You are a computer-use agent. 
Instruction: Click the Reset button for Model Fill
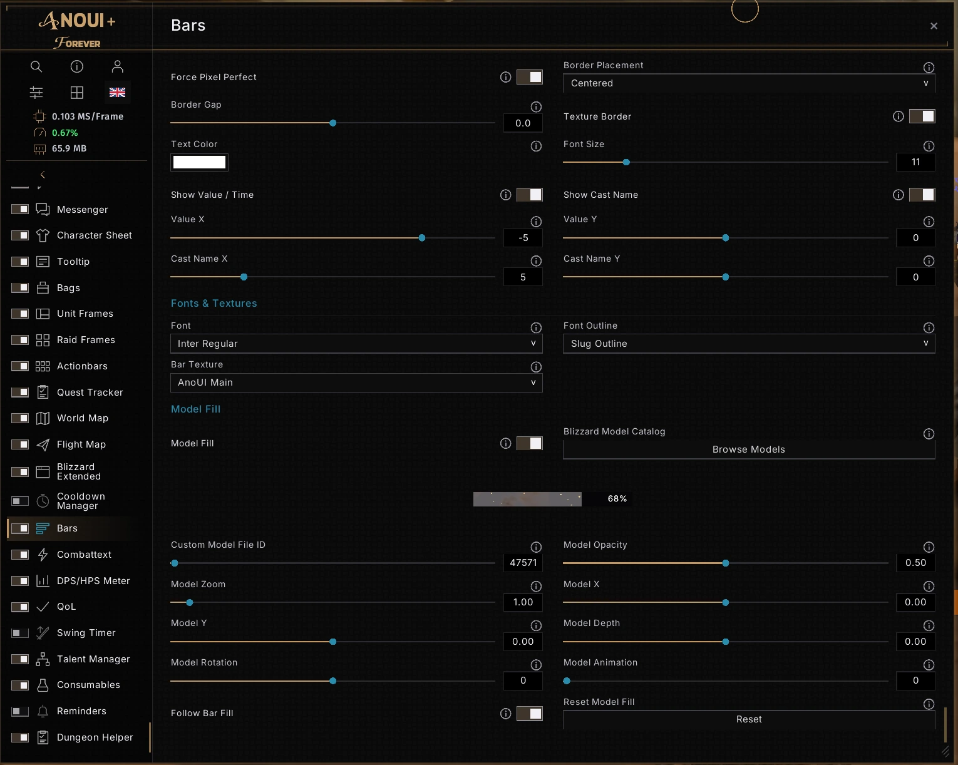point(749,720)
